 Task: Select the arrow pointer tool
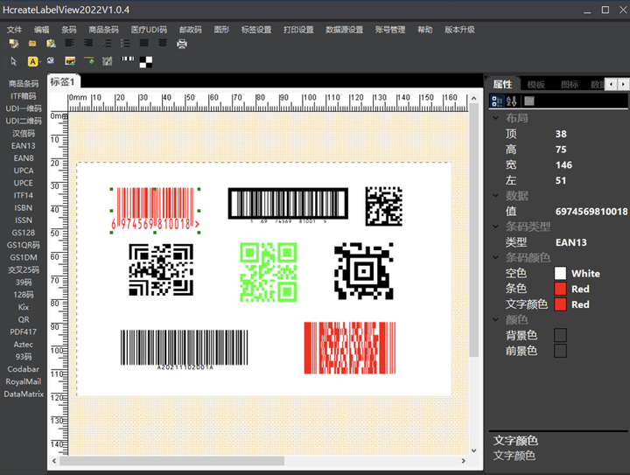(14, 61)
